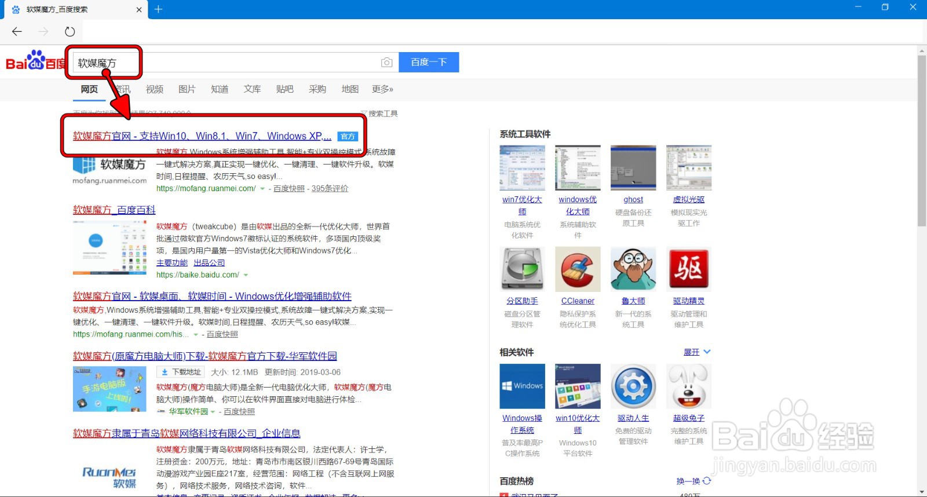Viewport: 927px width, 497px height.
Task: Click the 官方 badge on first result
Action: click(348, 137)
